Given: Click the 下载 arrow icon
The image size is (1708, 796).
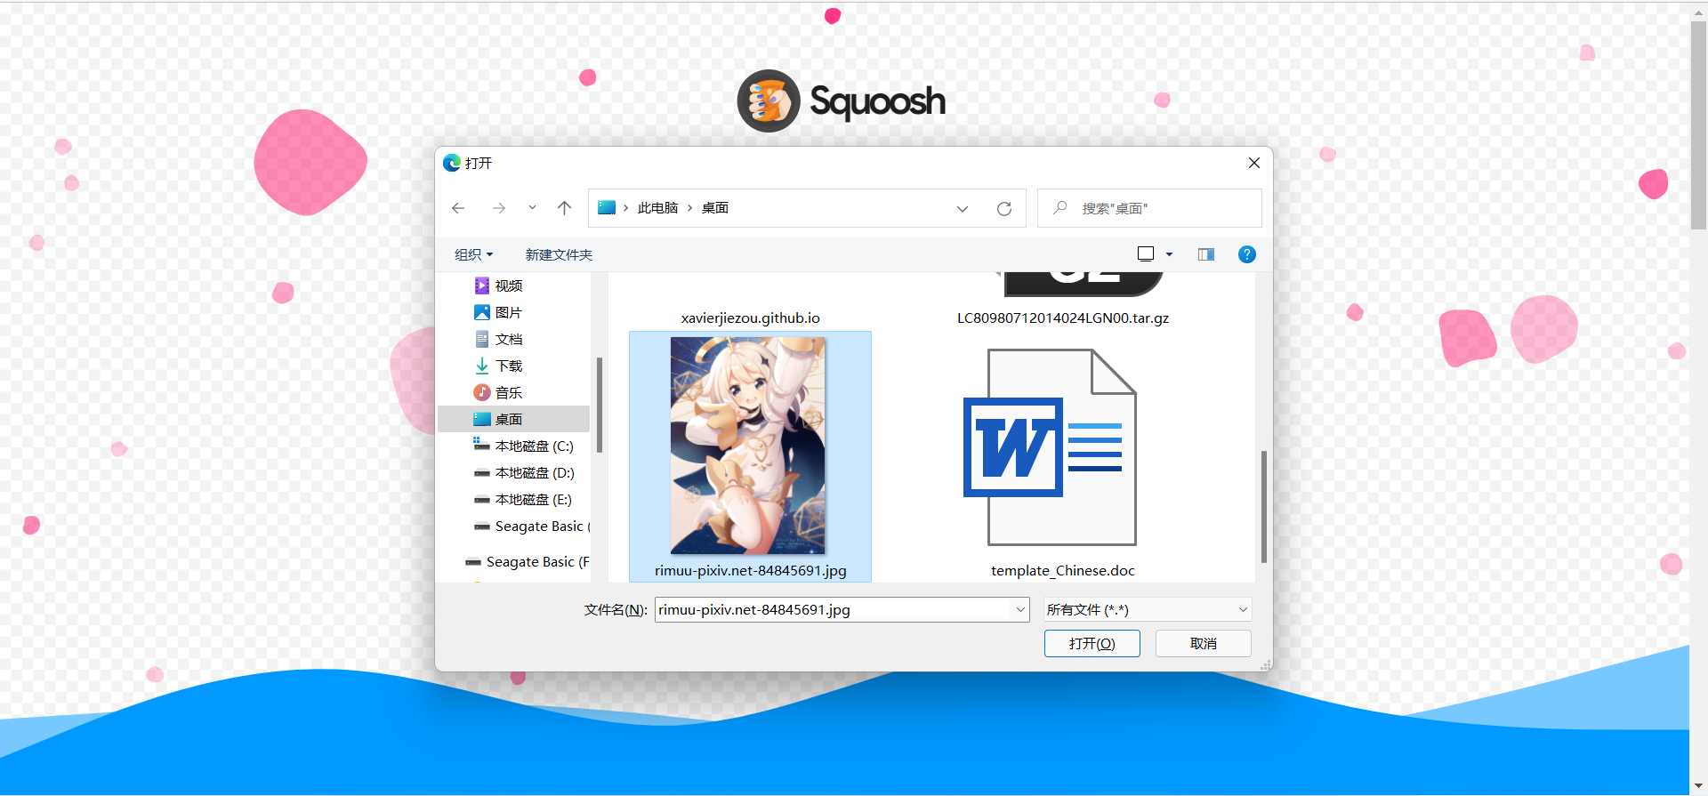Looking at the screenshot, I should pyautogui.click(x=482, y=366).
